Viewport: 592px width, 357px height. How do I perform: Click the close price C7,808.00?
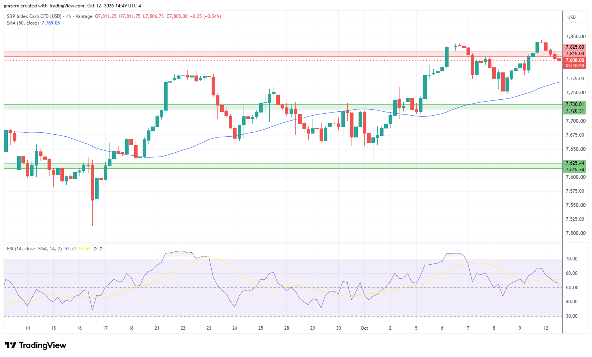(x=177, y=16)
